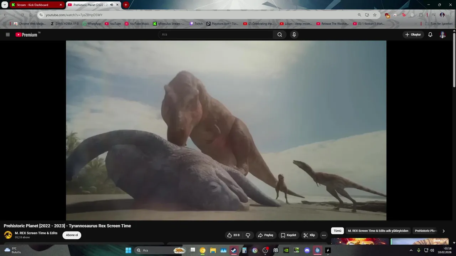Image resolution: width=456 pixels, height=256 pixels.
Task: View site information icon in address bar
Action: 41,15
